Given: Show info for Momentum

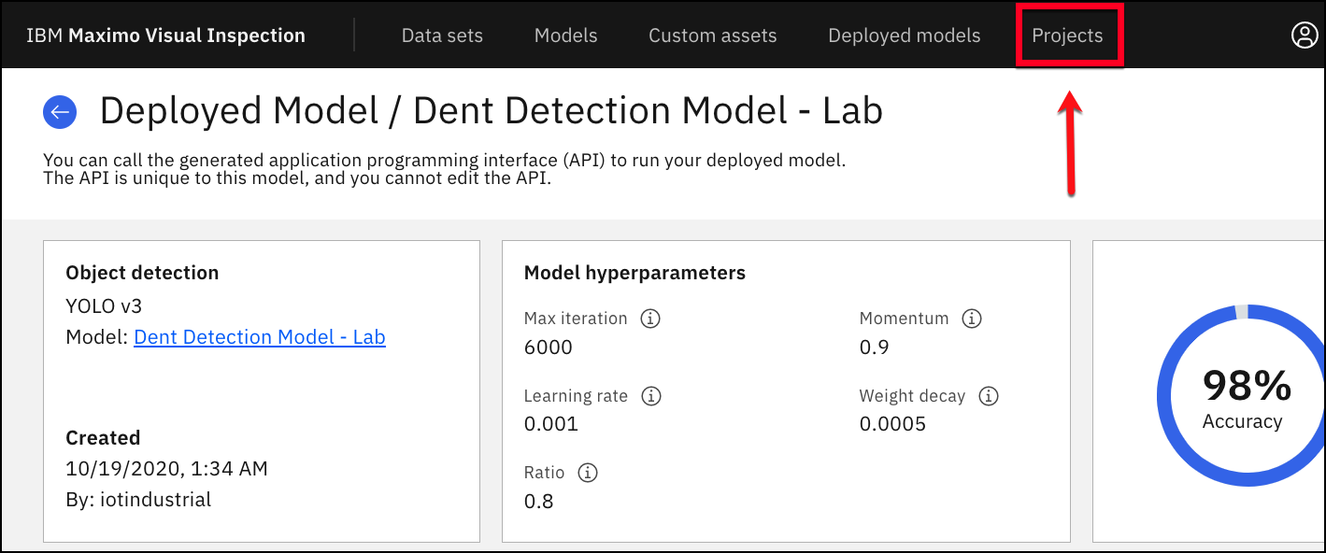Looking at the screenshot, I should pos(972,319).
